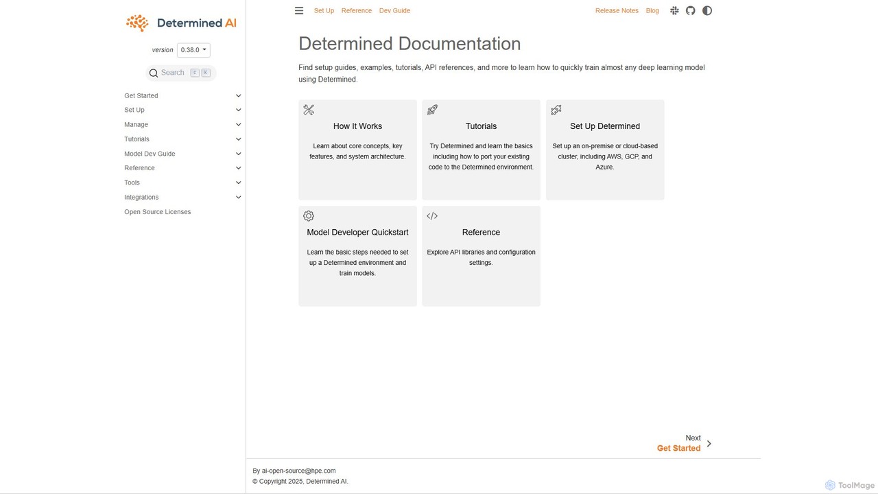Open Set Up in top navigation

click(x=324, y=10)
